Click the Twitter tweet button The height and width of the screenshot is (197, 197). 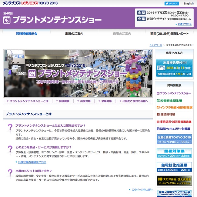tap(171, 4)
